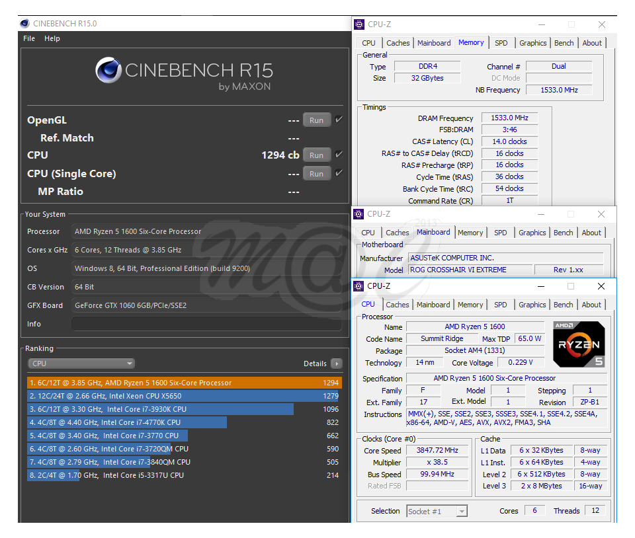635x538 pixels.
Task: Open the Help menu in Cinebench
Action: (x=52, y=38)
